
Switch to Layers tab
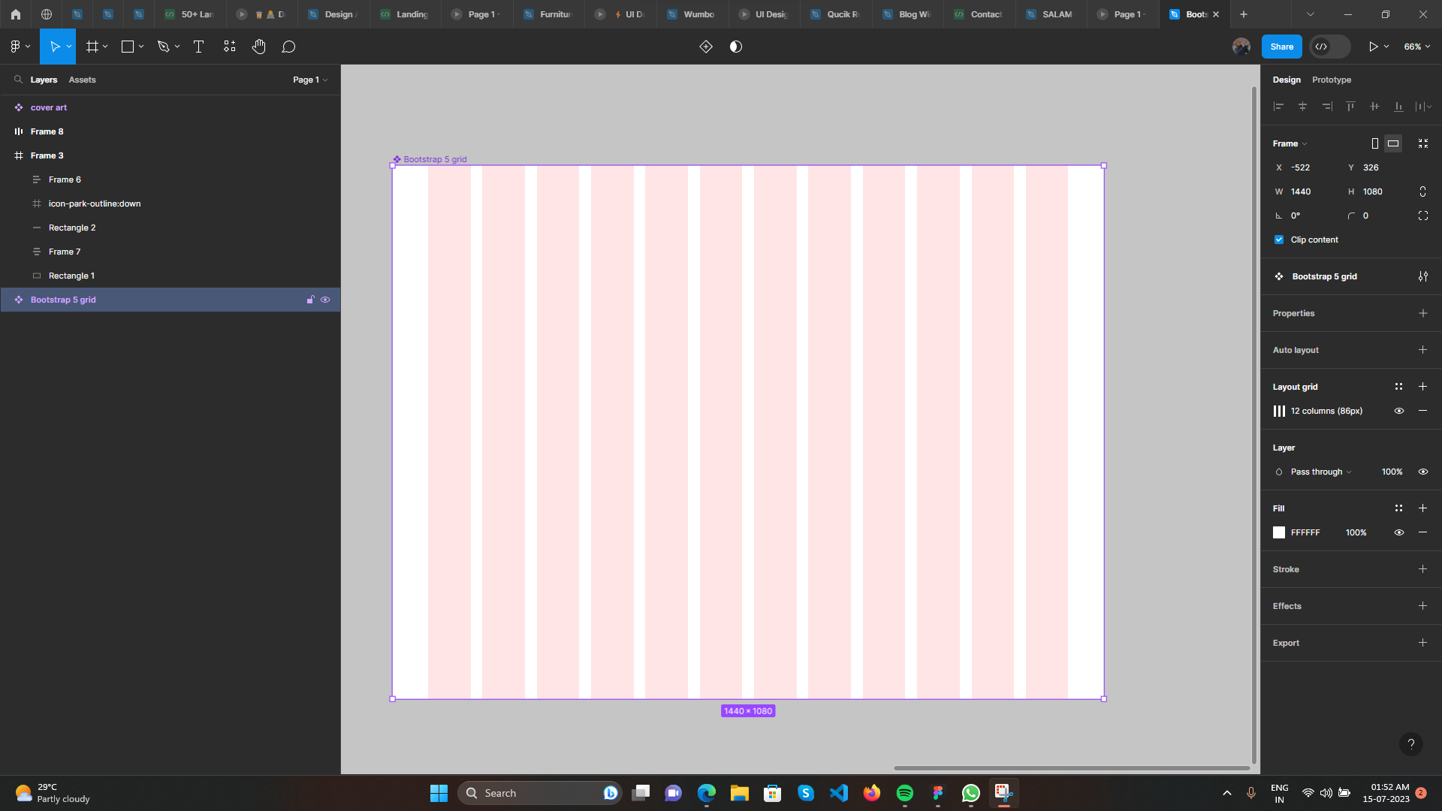coord(44,80)
